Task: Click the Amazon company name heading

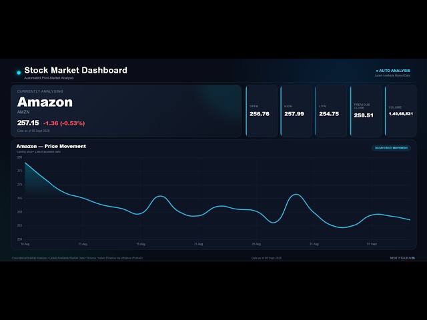Action: (45, 102)
